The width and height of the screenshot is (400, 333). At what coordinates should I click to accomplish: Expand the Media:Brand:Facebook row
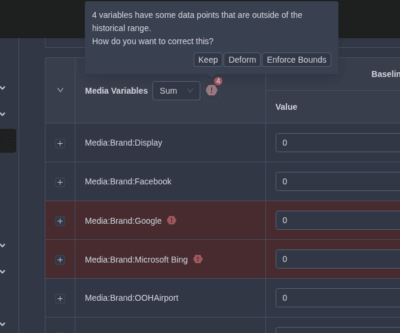[x=60, y=182]
